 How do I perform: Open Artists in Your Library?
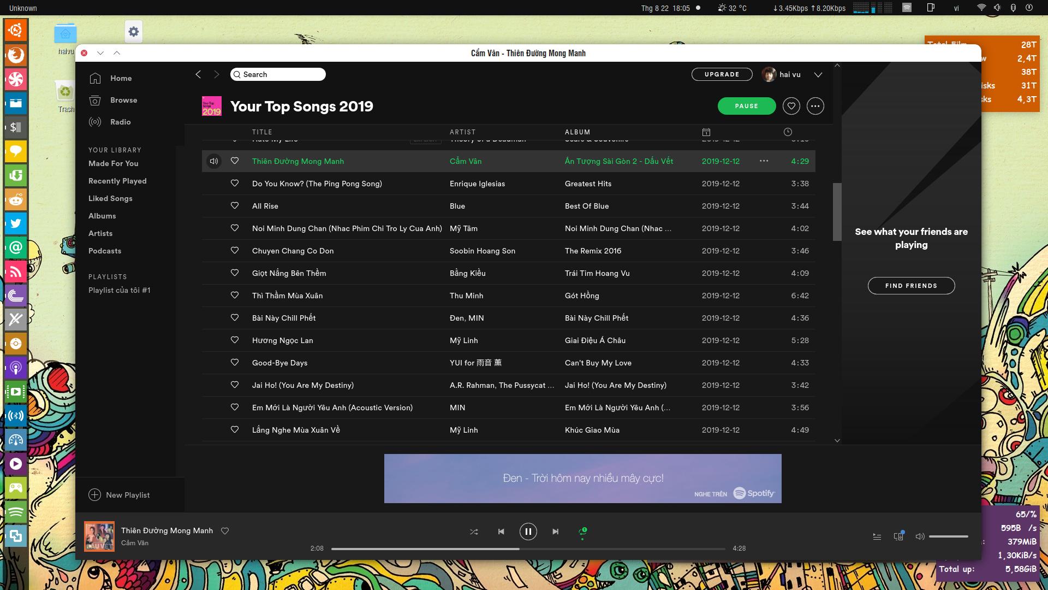point(100,233)
